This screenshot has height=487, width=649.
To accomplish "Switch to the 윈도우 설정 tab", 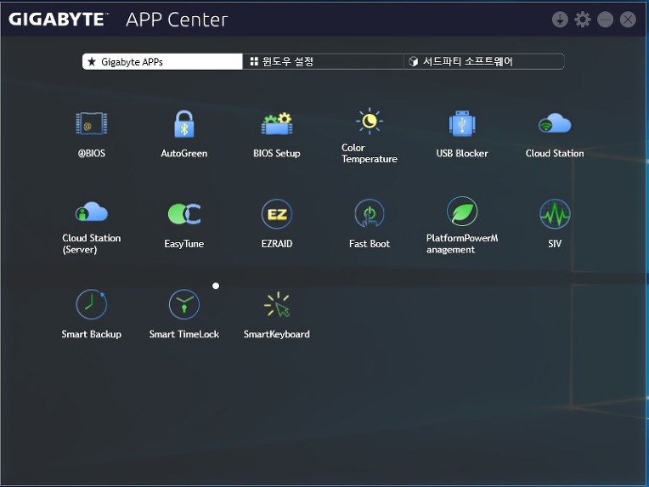I will (x=323, y=62).
